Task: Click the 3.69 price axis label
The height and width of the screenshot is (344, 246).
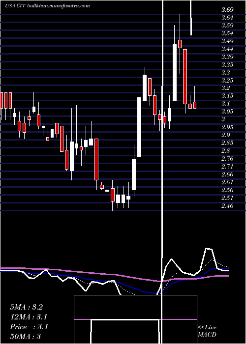Action: pyautogui.click(x=227, y=10)
